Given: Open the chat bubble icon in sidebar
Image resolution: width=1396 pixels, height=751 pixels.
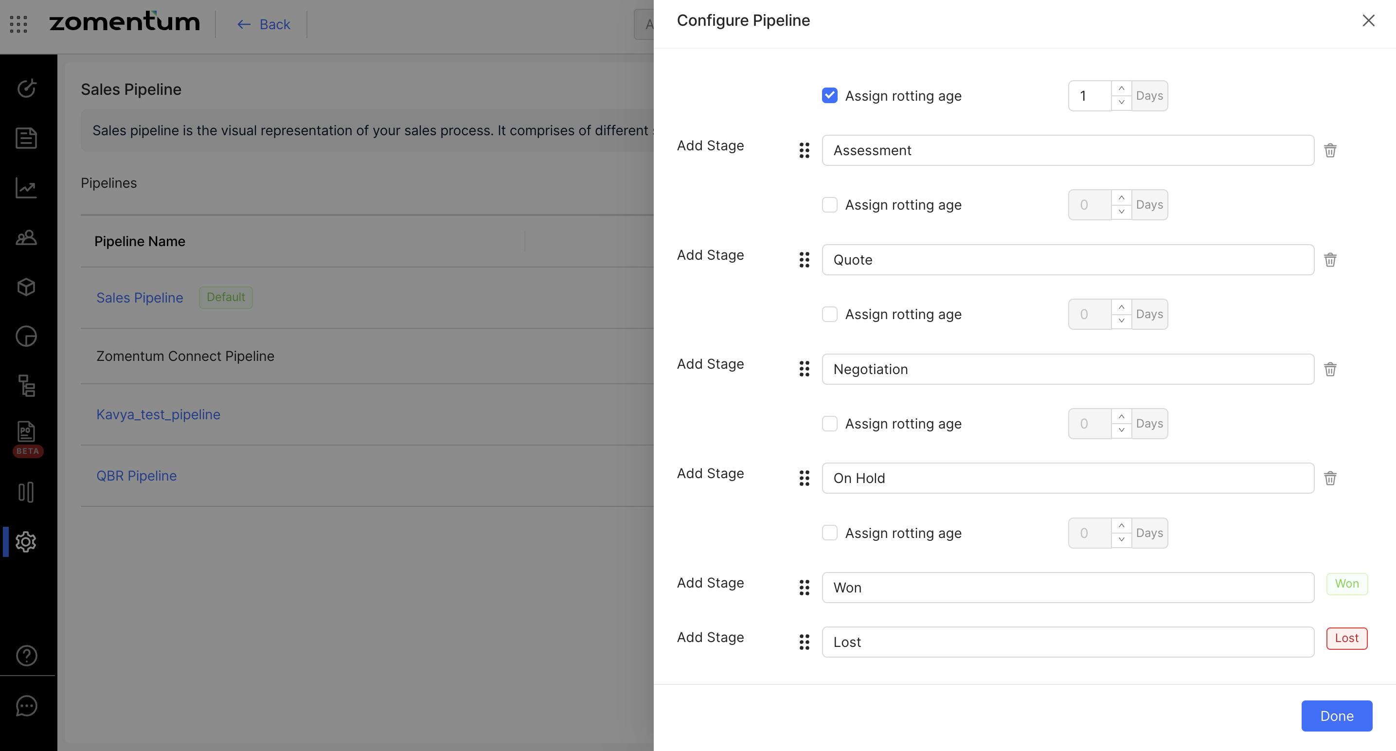Looking at the screenshot, I should click(x=26, y=705).
